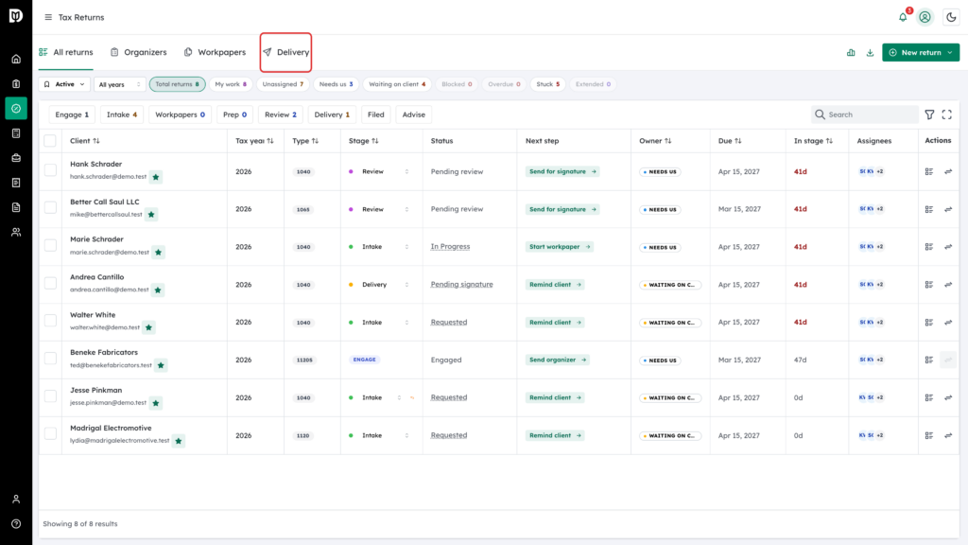Image resolution: width=968 pixels, height=545 pixels.
Task: Open assignees avatars for Jesse Pinkman
Action: click(x=871, y=398)
